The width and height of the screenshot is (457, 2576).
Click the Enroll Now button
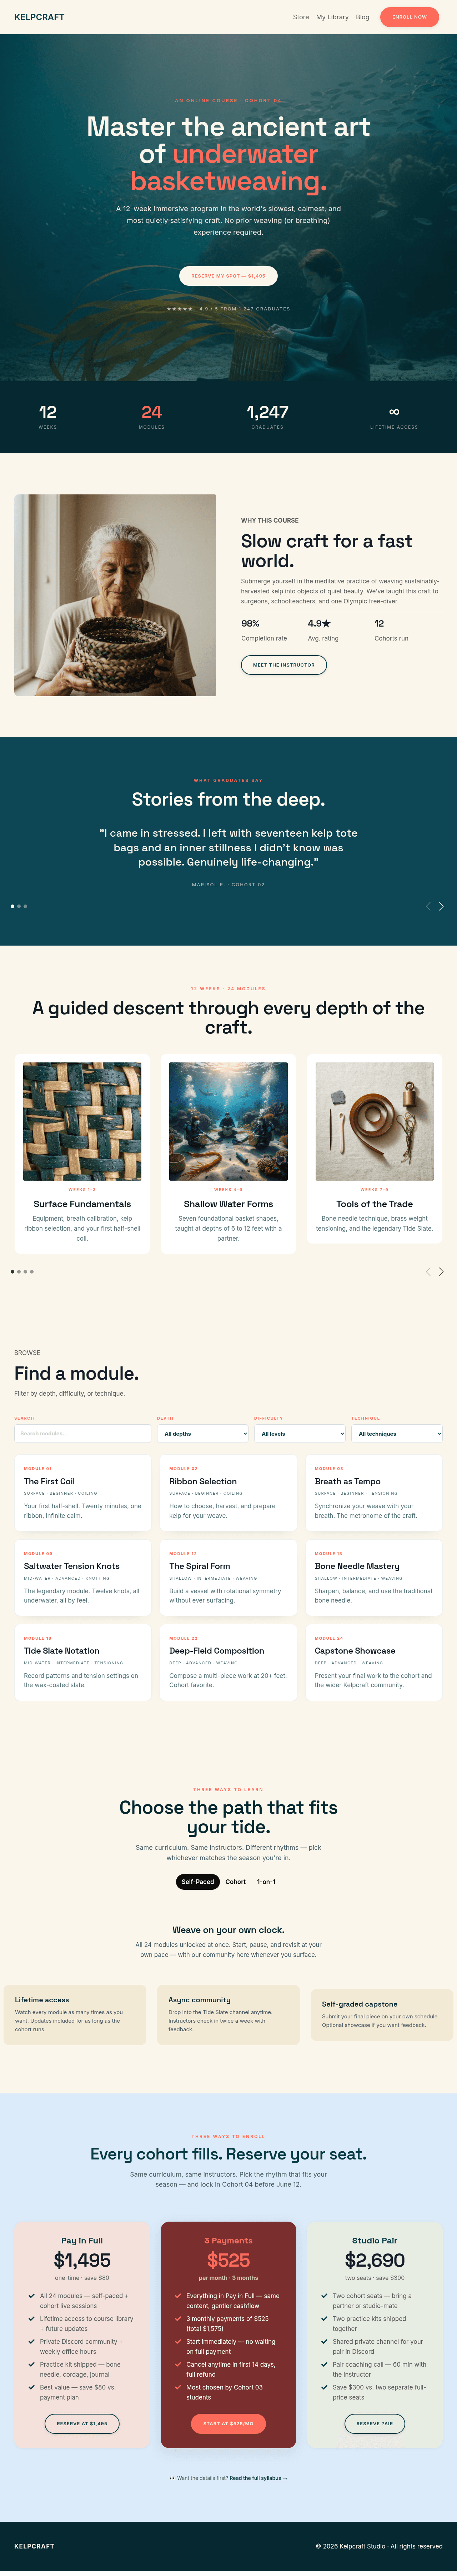click(409, 17)
